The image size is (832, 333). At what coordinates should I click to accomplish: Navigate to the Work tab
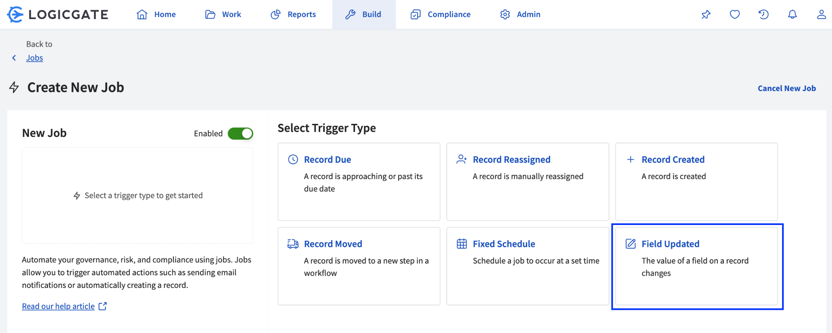click(223, 15)
